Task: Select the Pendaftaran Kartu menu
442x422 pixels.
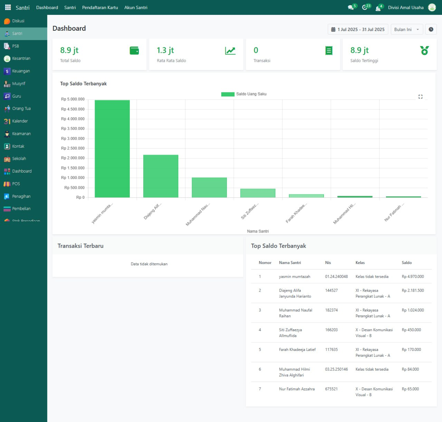Action: click(x=100, y=8)
